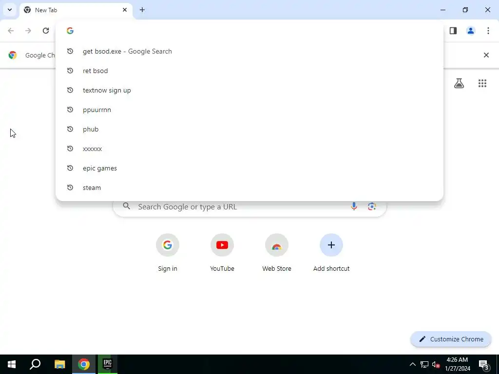
Task: Select suggestion epic games
Action: coord(249,168)
